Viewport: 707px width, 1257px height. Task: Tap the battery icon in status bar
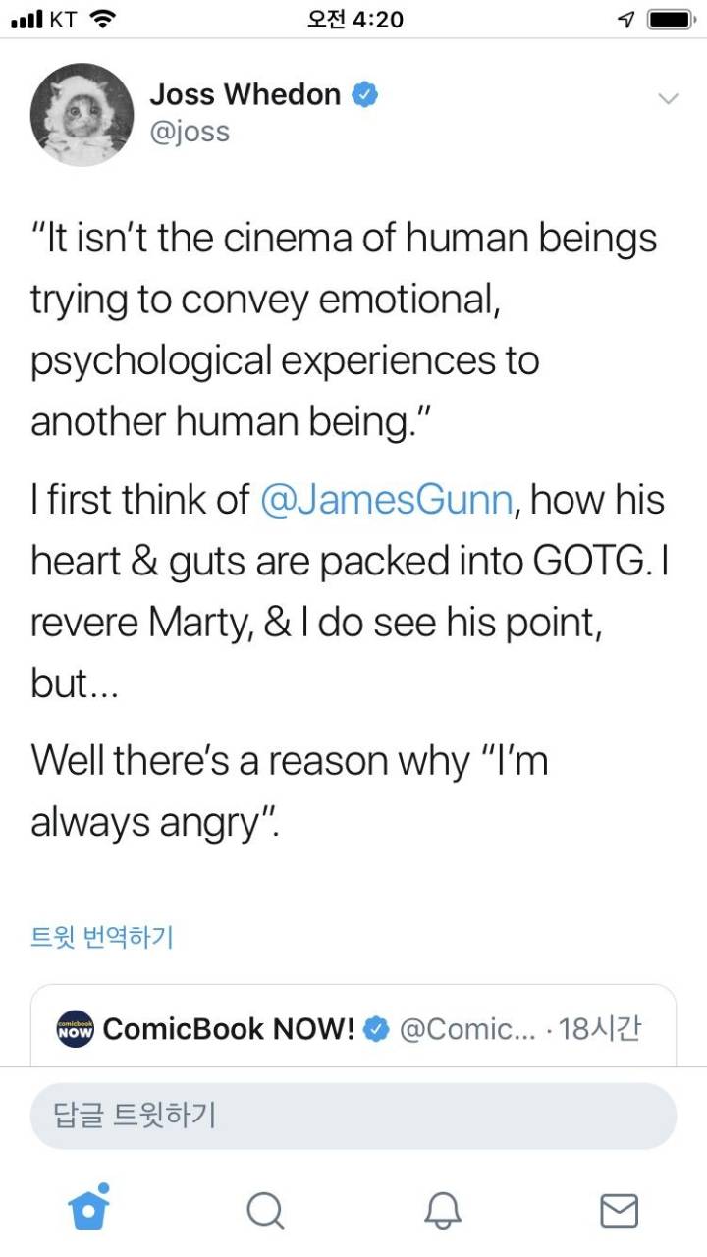[x=672, y=20]
